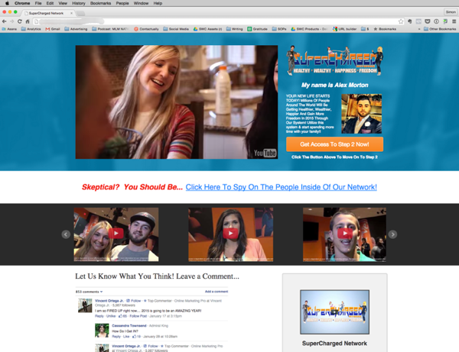Click the SuperCharged Network sidebar thumbnail
The image size is (459, 352).
[334, 311]
